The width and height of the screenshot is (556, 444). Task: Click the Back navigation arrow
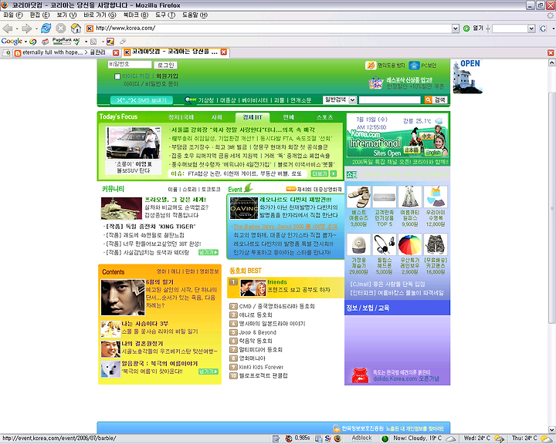pyautogui.click(x=8, y=29)
